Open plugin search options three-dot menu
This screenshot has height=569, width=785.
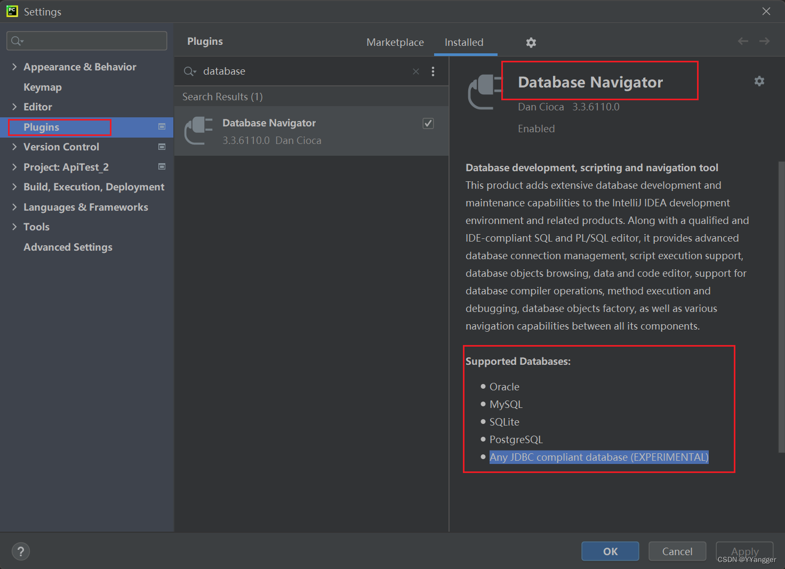433,71
